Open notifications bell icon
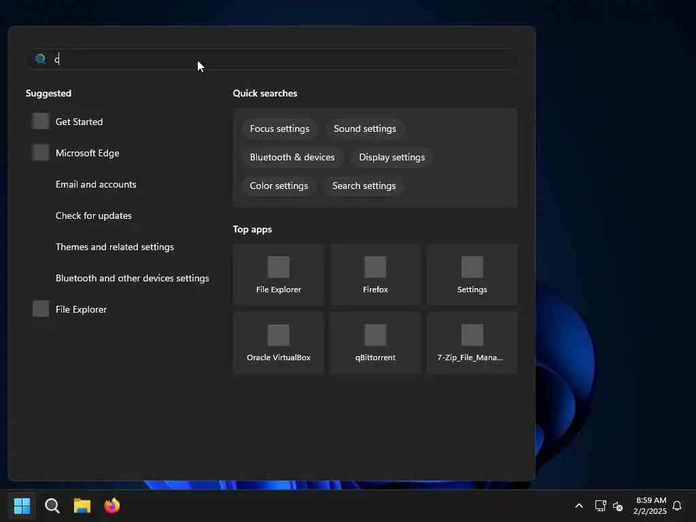696x522 pixels. click(677, 506)
